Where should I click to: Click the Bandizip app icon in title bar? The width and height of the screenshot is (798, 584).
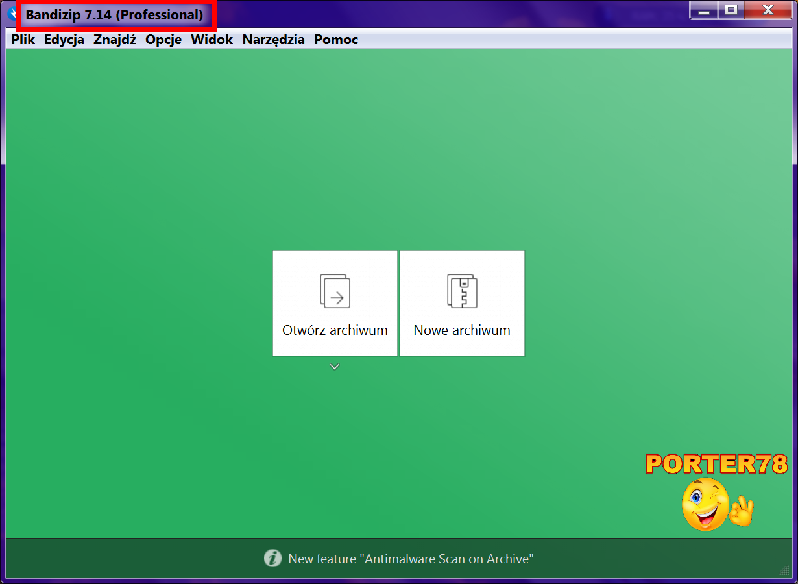pyautogui.click(x=11, y=13)
